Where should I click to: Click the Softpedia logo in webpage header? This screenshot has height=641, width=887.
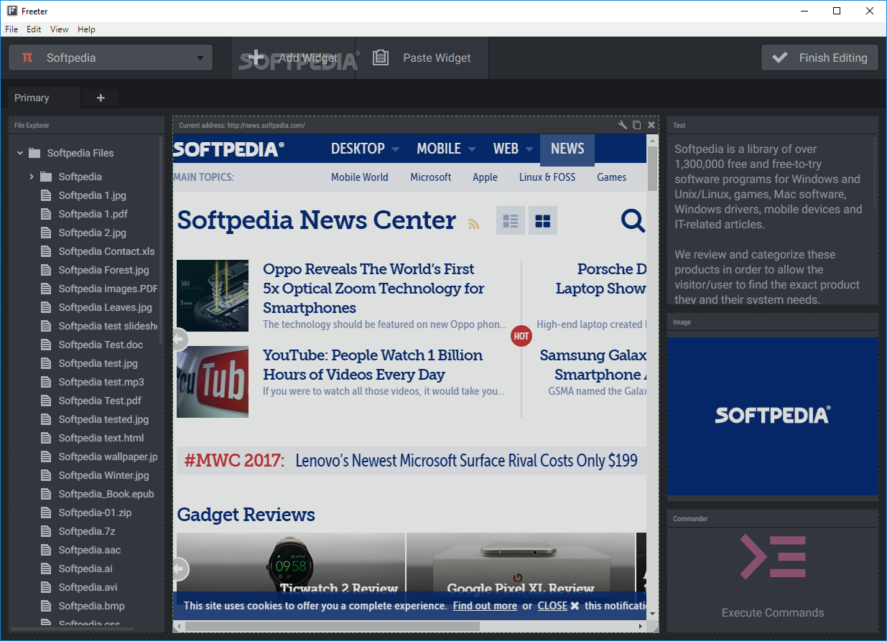228,149
